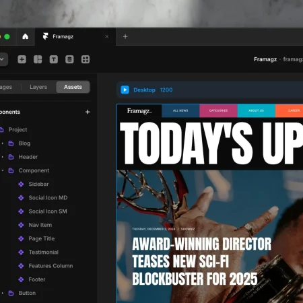The width and height of the screenshot is (303, 303).
Task: Close the Framagz tab
Action: [107, 36]
